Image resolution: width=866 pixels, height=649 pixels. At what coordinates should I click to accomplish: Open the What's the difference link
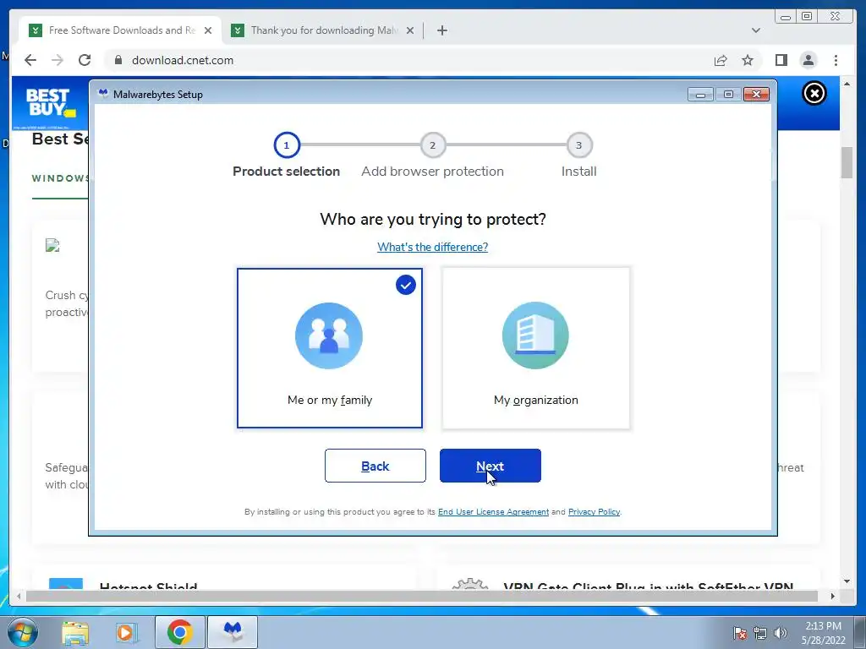[432, 247]
